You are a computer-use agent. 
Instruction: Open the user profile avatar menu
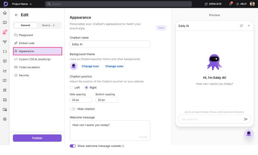click(x=252, y=4)
